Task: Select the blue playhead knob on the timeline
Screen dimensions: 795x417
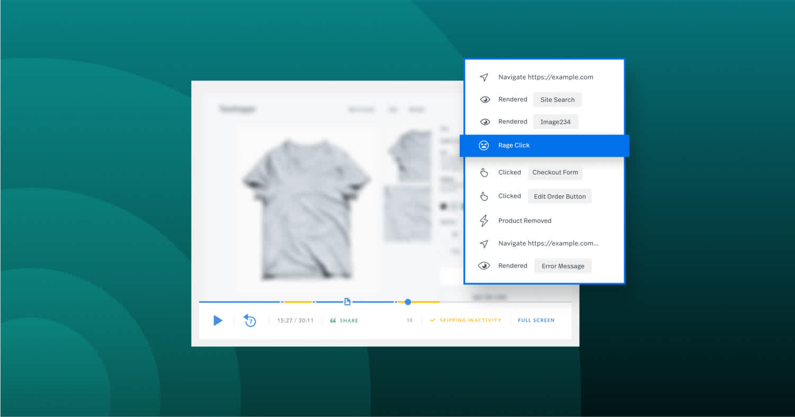Action: (x=408, y=302)
